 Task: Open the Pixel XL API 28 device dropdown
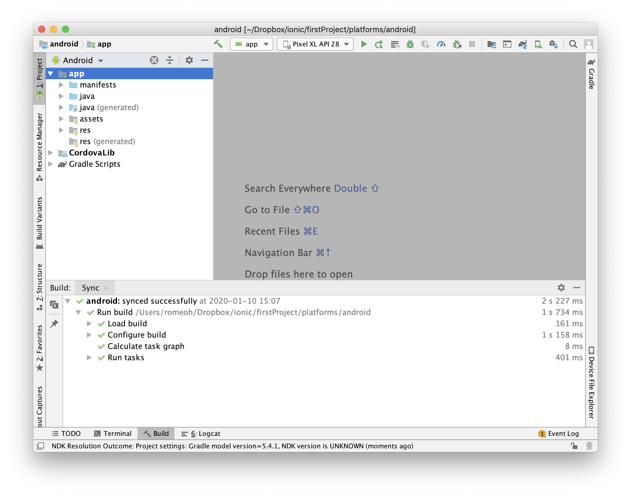point(315,44)
